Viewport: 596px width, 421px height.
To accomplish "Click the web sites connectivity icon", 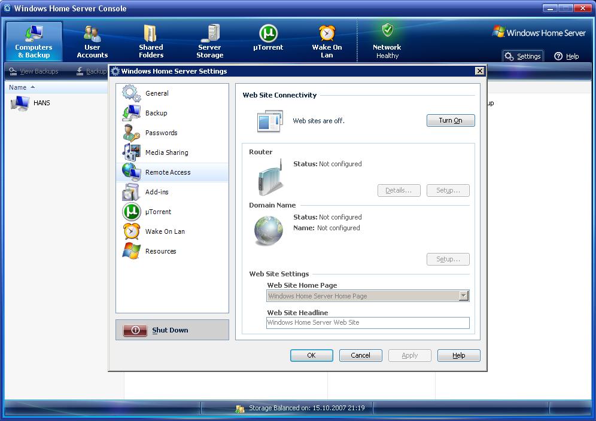I will click(270, 121).
